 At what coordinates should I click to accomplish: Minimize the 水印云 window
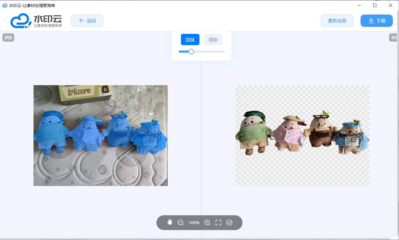click(359, 5)
